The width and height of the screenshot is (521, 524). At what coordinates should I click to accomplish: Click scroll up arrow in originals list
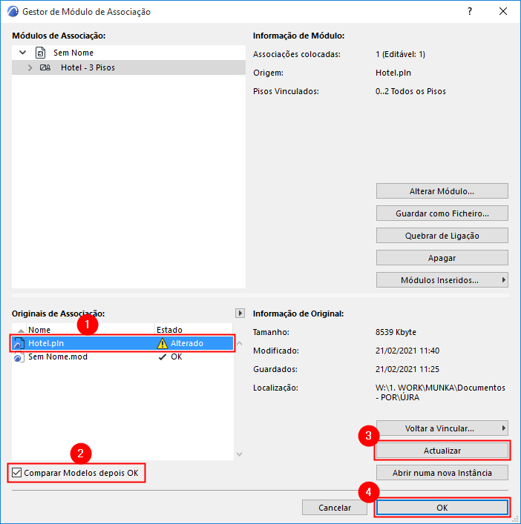[240, 343]
